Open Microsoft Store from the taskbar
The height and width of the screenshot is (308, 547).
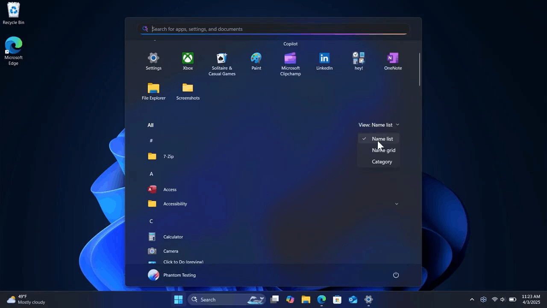[x=337, y=299]
